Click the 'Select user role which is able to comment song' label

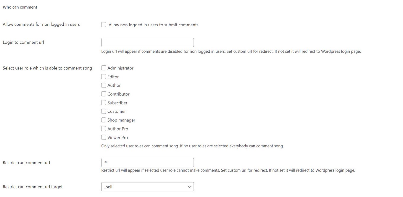click(x=47, y=68)
